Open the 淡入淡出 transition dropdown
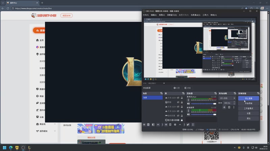Viewport: 270px width, 151px height. (x=227, y=98)
